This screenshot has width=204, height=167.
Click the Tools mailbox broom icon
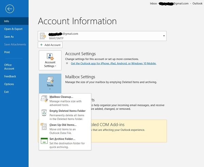(x=50, y=80)
